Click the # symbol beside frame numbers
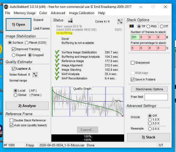Screen dimensions: 176x152 click(167, 37)
